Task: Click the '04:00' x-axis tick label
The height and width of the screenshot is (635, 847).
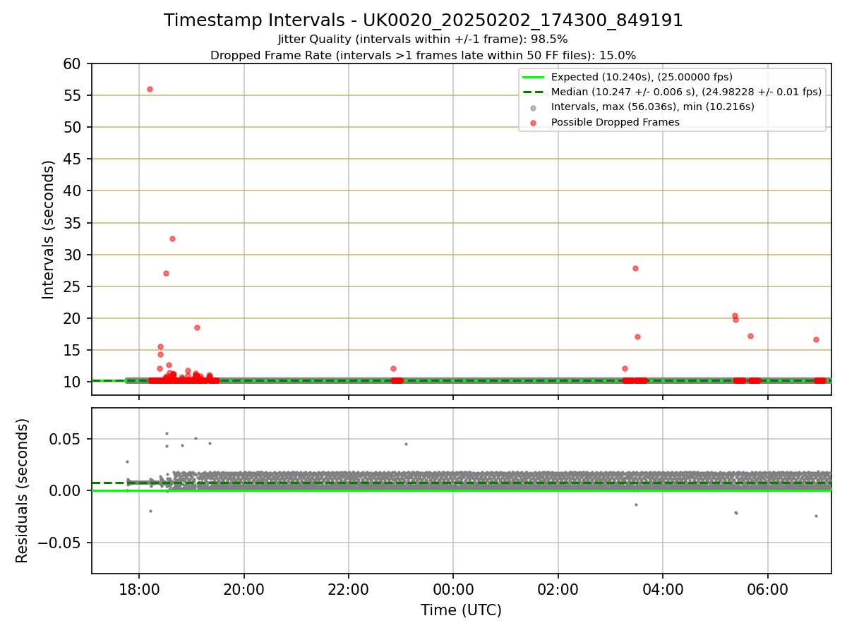Action: [x=663, y=589]
